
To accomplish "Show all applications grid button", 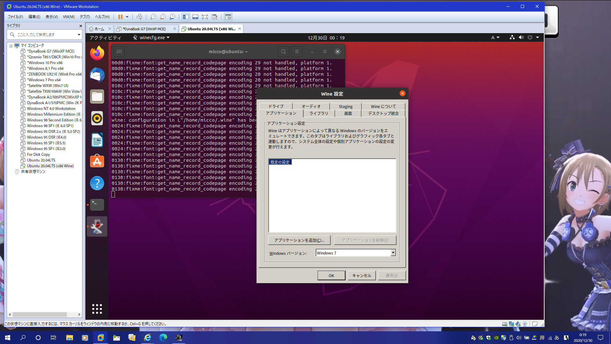I will coord(97,309).
